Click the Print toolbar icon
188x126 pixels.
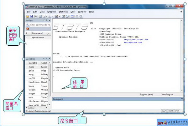point(35,16)
